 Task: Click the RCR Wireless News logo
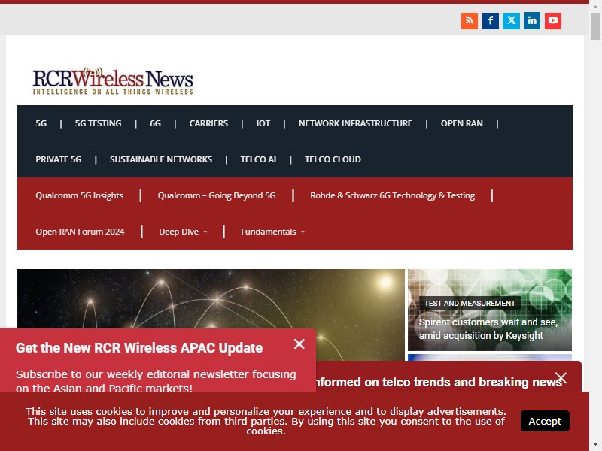[x=113, y=81]
